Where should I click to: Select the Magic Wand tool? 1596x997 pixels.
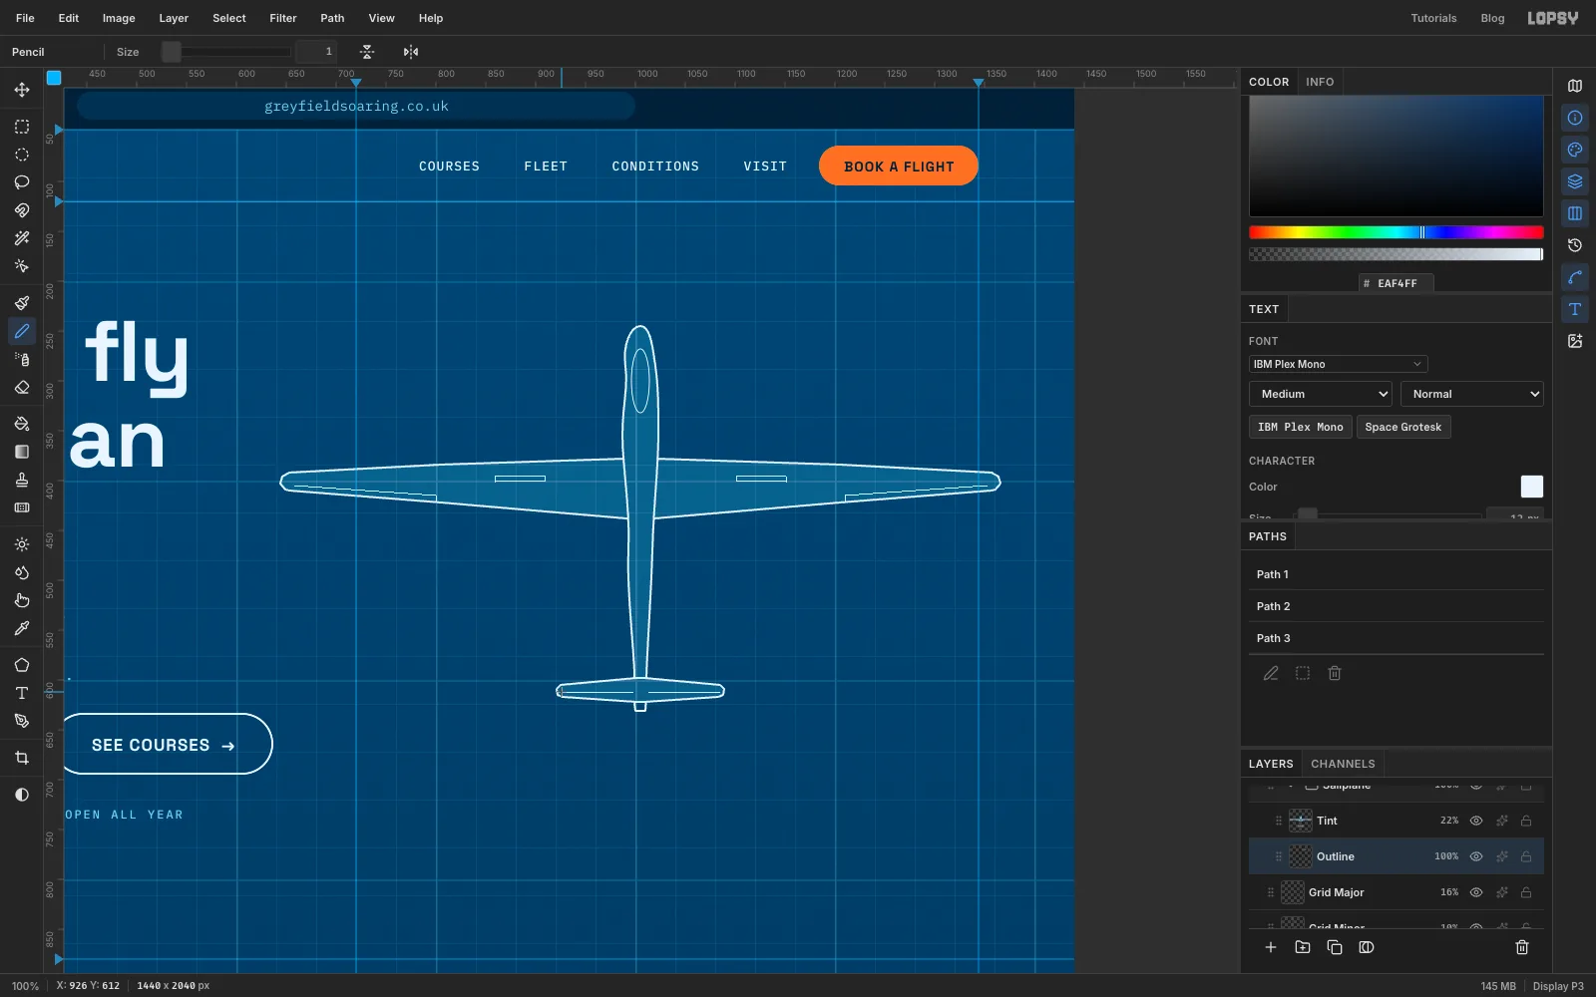pos(21,238)
